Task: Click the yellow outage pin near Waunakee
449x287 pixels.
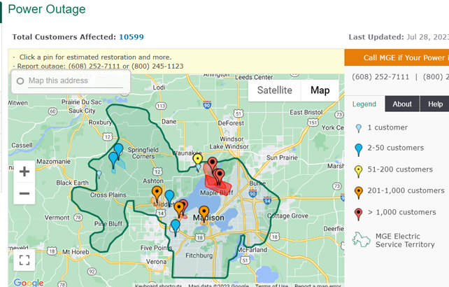Action: [x=198, y=160]
